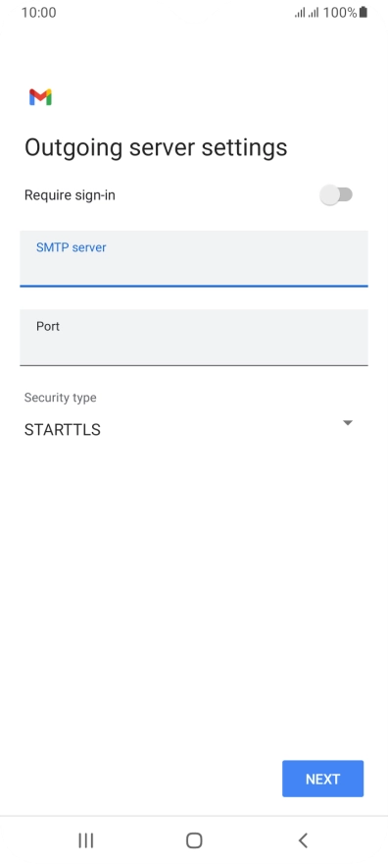Image resolution: width=388 pixels, height=864 pixels.
Task: Tap the Back navigation arrow
Action: pyautogui.click(x=302, y=840)
